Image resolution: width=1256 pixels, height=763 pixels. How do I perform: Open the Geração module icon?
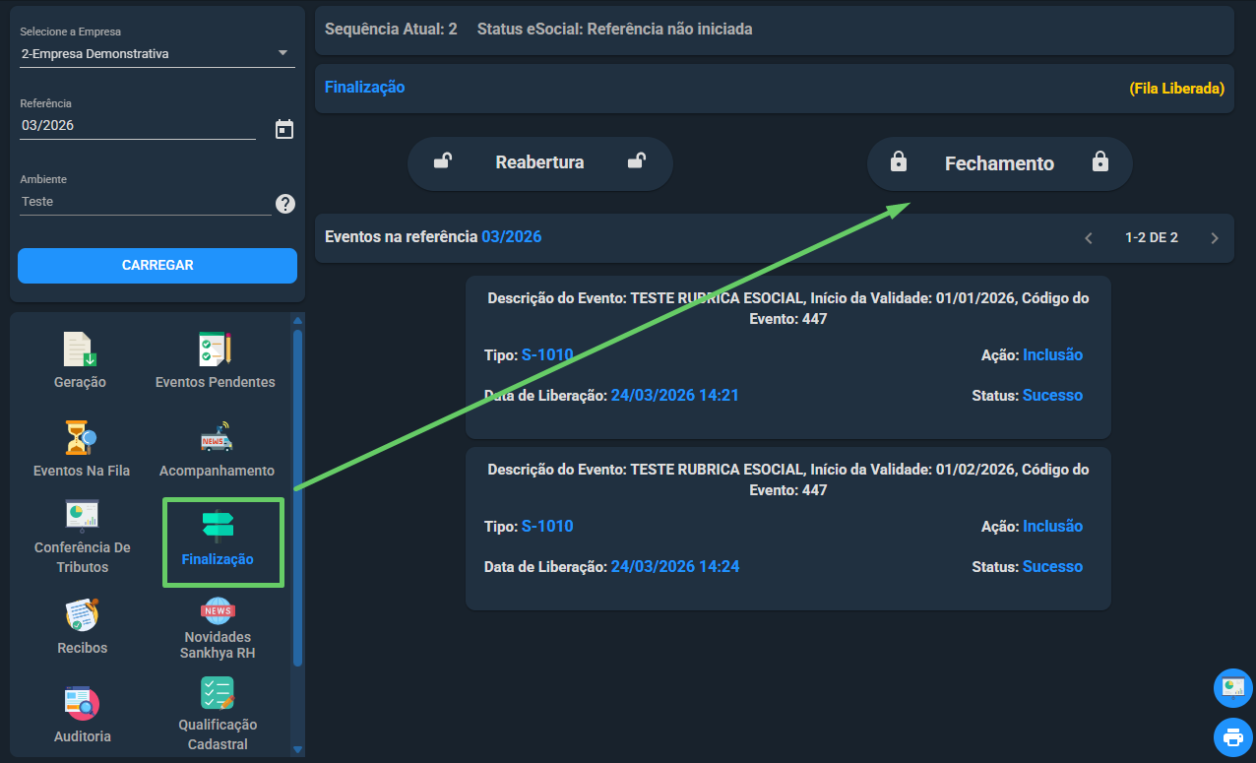(81, 350)
